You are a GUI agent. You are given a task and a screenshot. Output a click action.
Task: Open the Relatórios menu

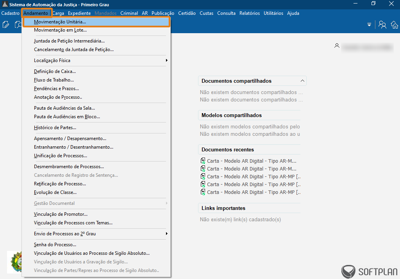point(250,13)
